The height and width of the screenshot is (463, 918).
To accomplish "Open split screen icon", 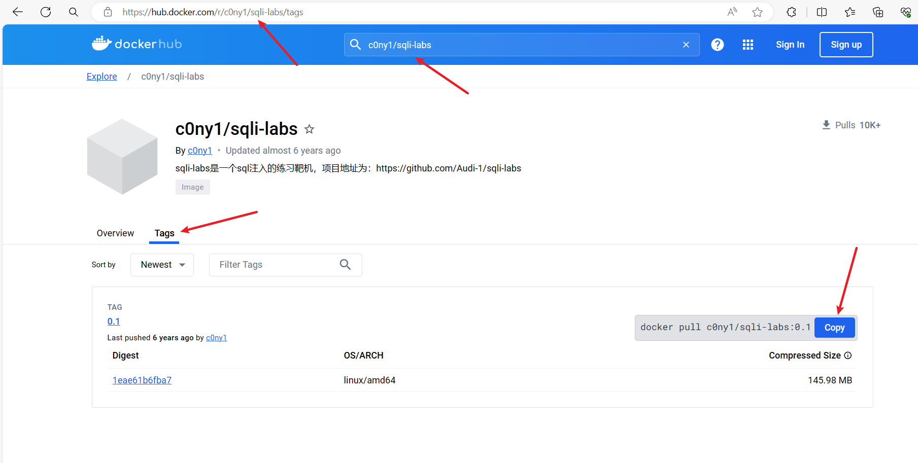I will pyautogui.click(x=822, y=12).
